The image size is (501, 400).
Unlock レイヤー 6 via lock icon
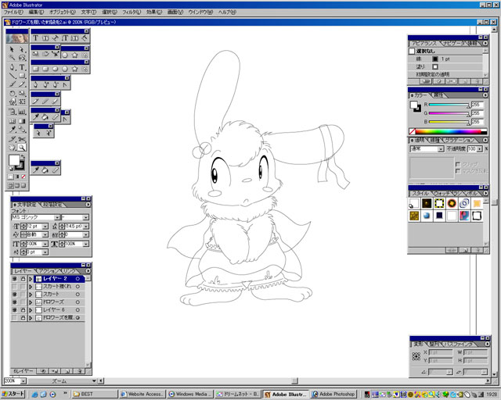(x=23, y=309)
